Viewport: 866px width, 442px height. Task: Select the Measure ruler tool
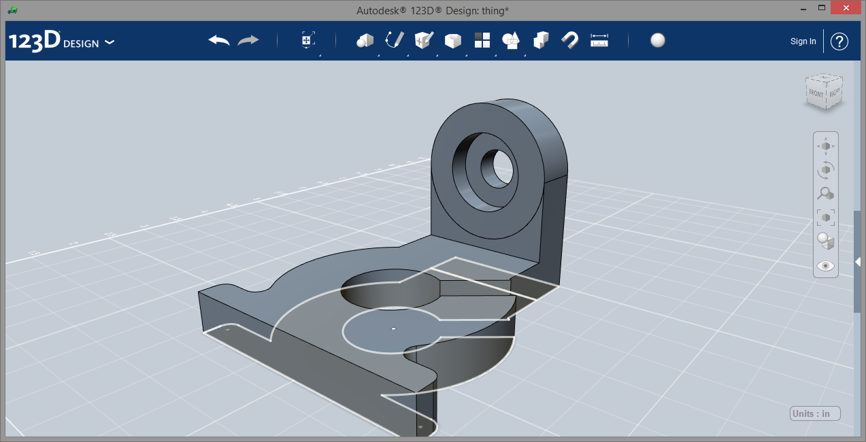tap(599, 41)
